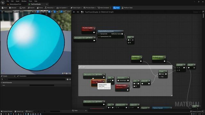Navigate forward in the graph history

(x=78, y=12)
